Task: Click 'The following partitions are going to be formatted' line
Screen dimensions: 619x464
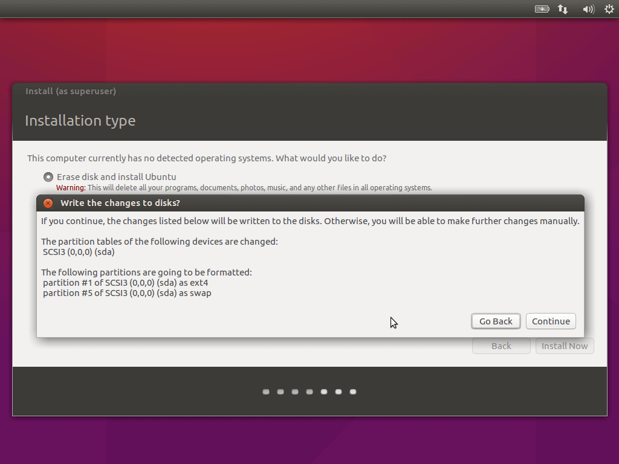Action: (x=146, y=272)
